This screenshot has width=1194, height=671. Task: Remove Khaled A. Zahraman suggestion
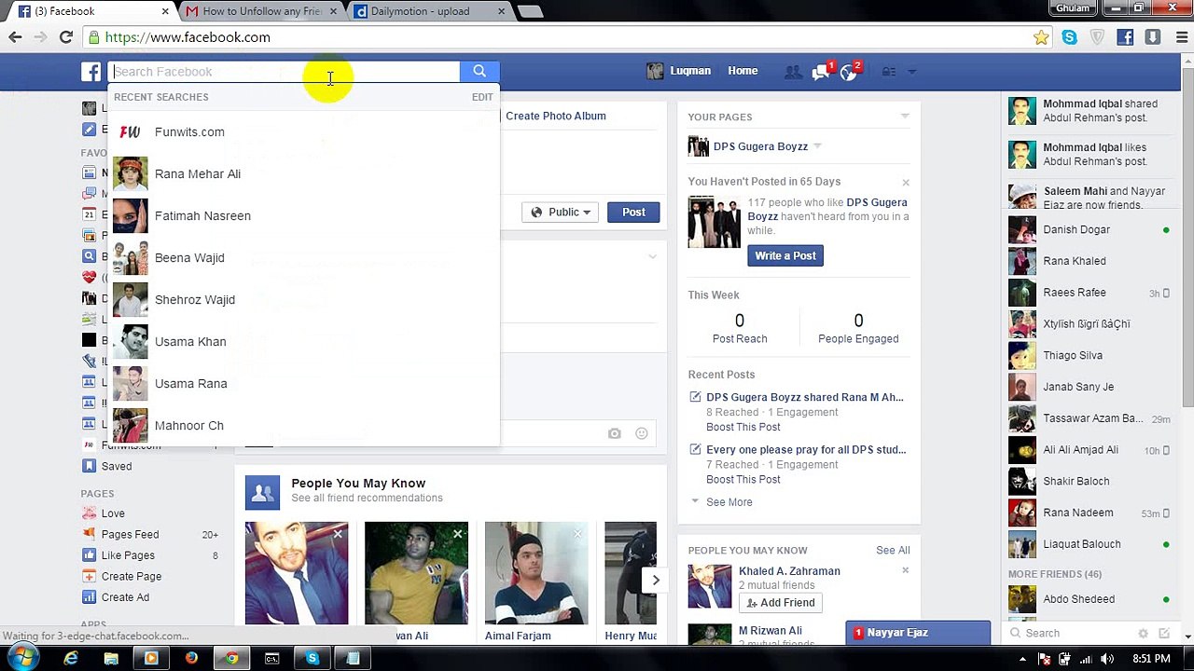tap(905, 570)
